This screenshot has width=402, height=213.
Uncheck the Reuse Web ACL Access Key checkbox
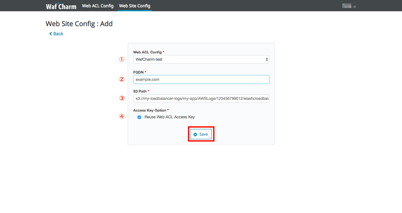point(139,117)
